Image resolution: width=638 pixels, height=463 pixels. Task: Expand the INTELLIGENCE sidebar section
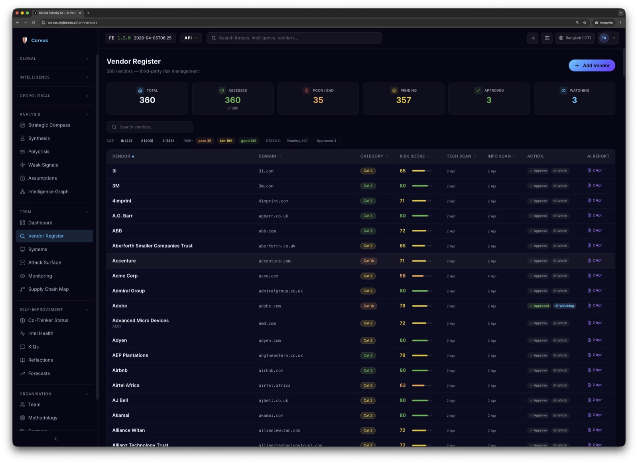point(54,77)
